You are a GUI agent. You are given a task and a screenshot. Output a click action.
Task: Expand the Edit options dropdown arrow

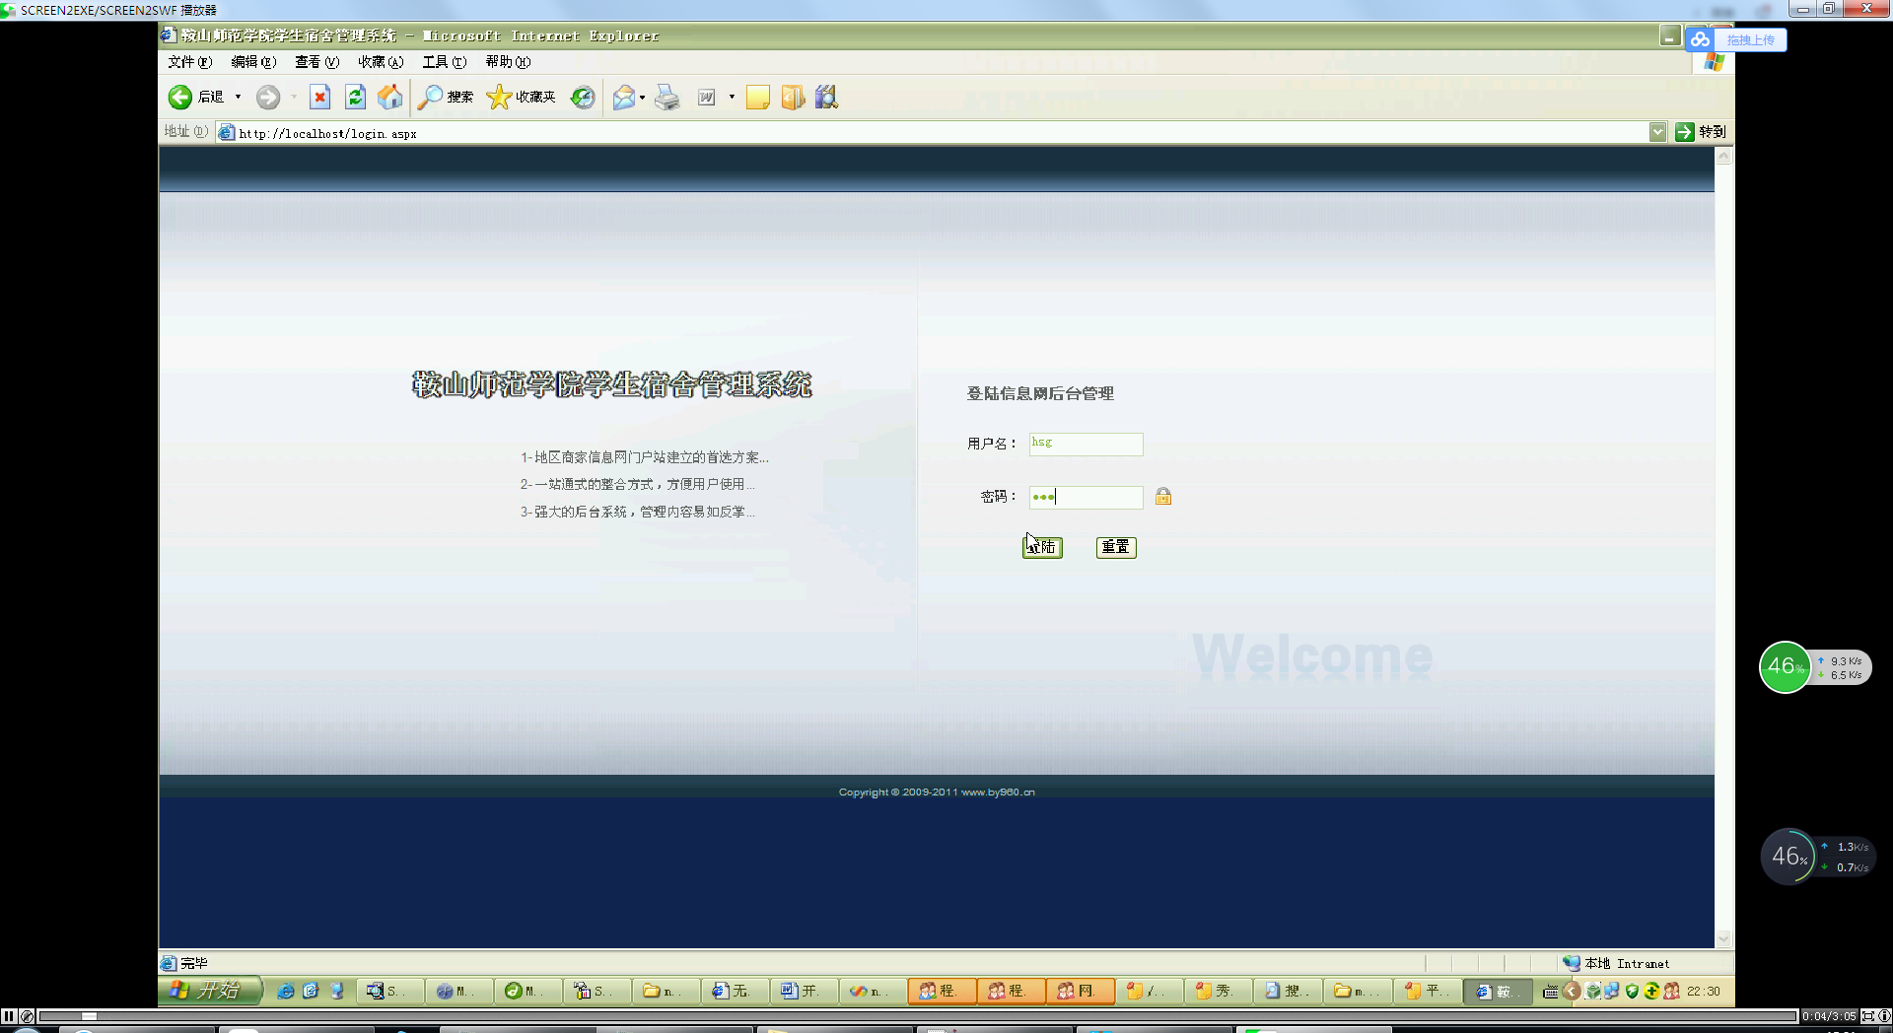click(x=732, y=97)
